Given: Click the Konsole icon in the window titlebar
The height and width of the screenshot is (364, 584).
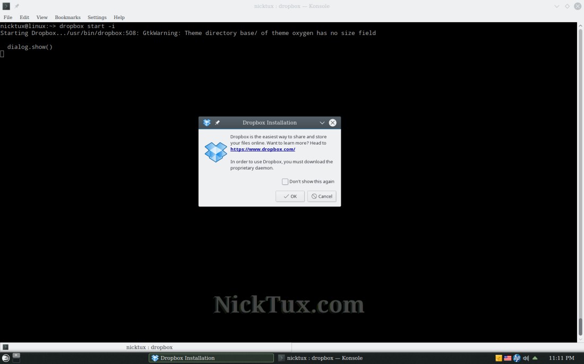Looking at the screenshot, I should 6,6.
